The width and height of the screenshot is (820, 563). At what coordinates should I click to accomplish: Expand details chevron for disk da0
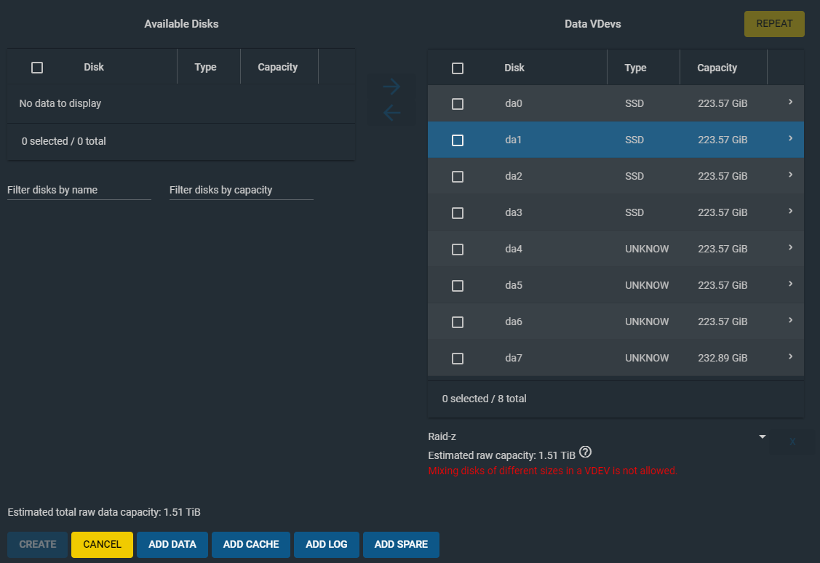[x=790, y=103]
